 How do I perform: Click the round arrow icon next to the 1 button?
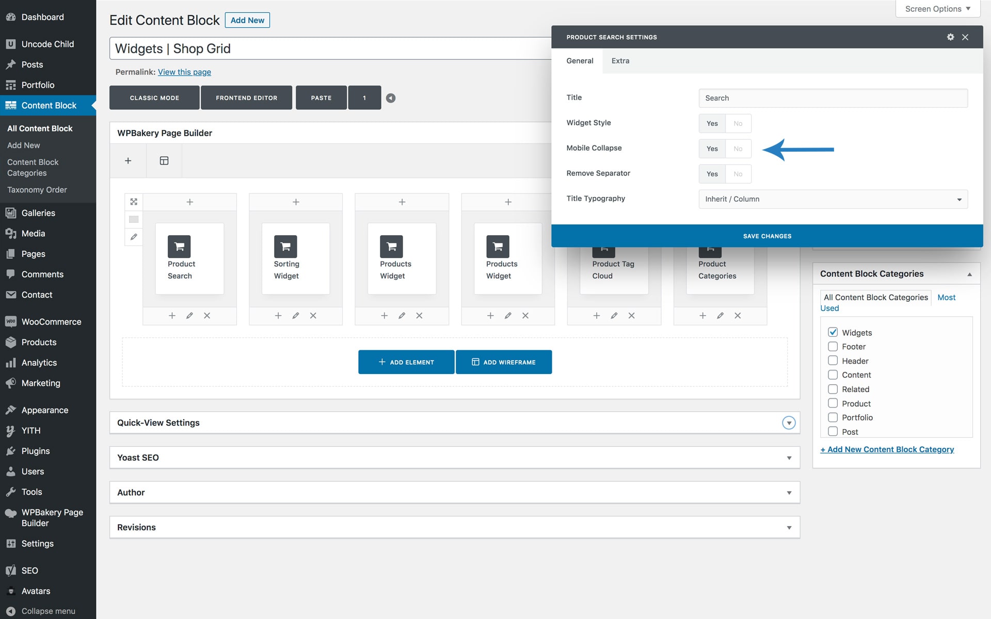(x=391, y=98)
